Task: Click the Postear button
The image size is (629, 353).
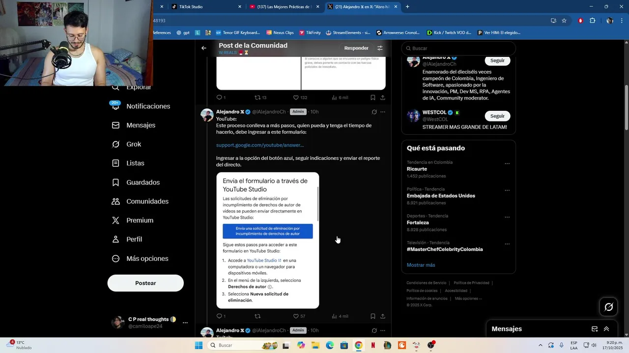Action: coord(145,283)
